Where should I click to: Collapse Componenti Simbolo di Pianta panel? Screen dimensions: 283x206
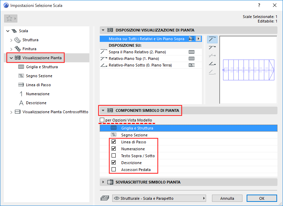103,110
